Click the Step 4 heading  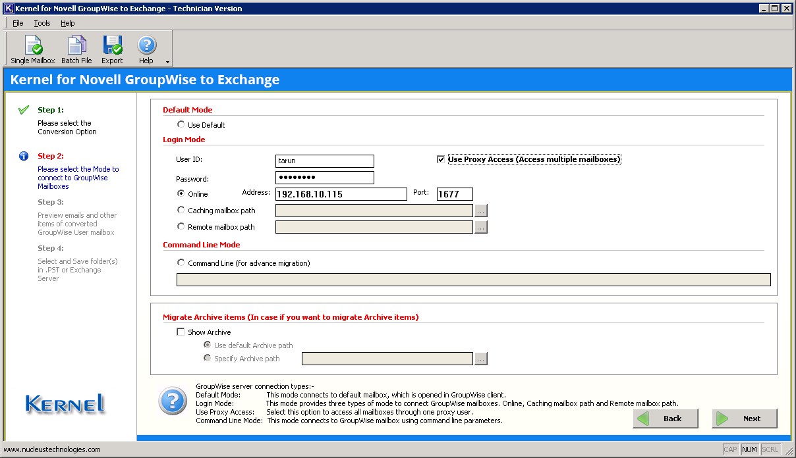tap(51, 248)
